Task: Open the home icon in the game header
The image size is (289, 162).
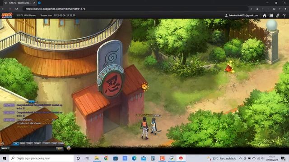Action: (x=265, y=16)
